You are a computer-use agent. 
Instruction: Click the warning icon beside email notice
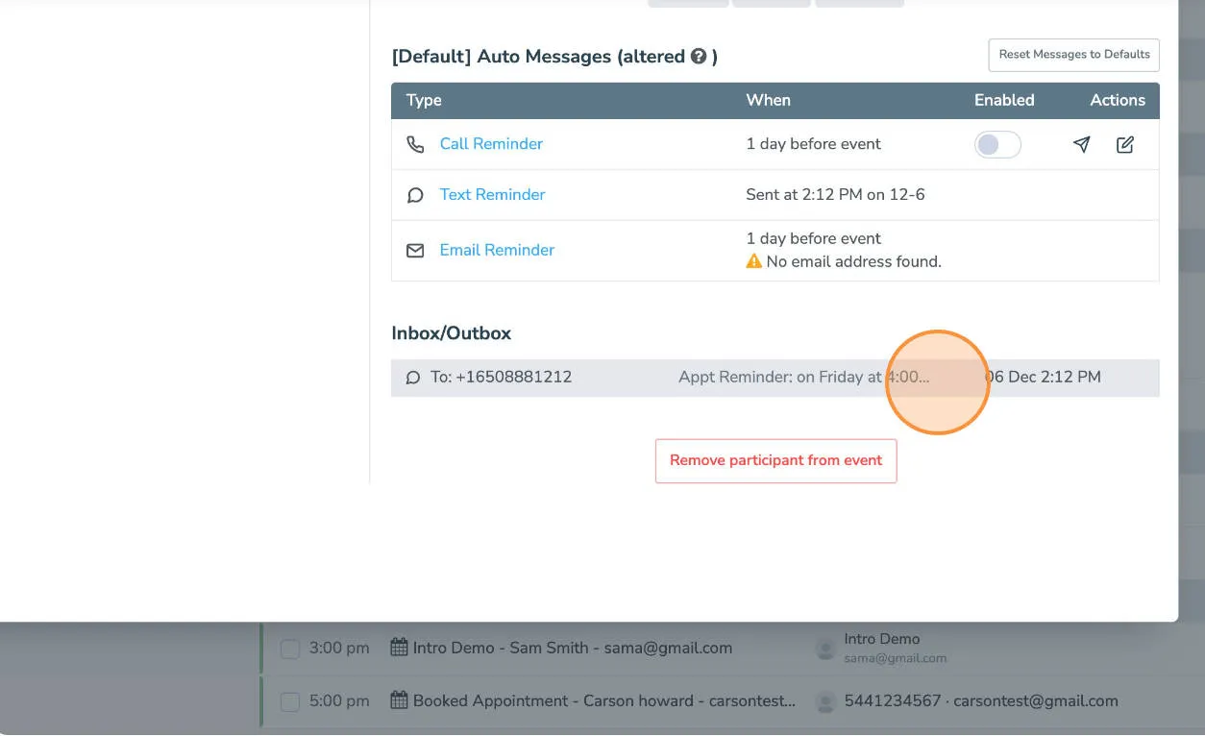(754, 261)
